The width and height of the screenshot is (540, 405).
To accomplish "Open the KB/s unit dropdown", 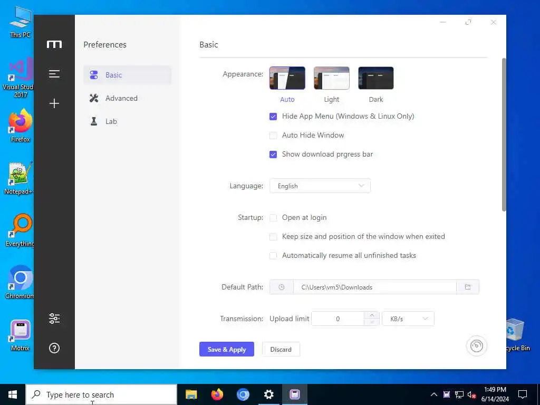I will (x=408, y=319).
